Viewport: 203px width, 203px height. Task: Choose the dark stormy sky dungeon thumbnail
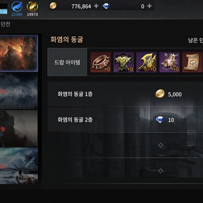pyautogui.click(x=19, y=91)
